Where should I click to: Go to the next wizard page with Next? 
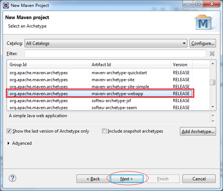pos(127,179)
